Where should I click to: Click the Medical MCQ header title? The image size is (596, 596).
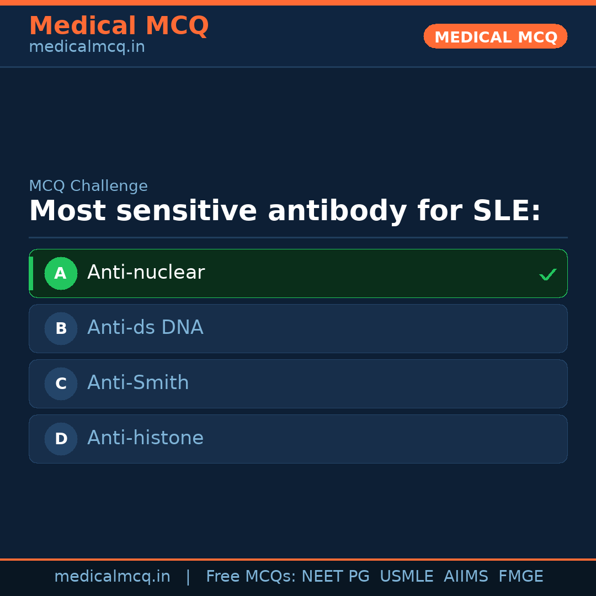point(119,26)
